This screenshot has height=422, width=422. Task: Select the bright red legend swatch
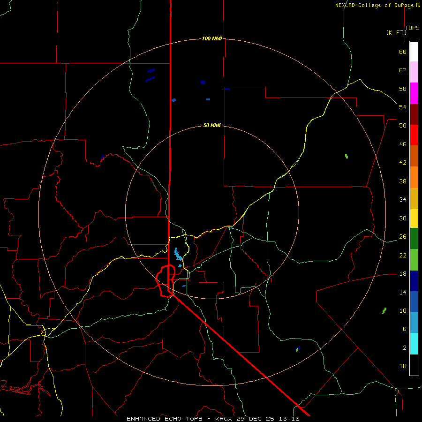tap(414, 135)
